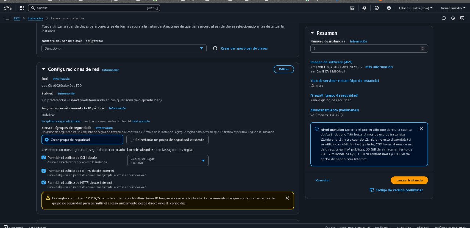
Task: Toggle Permitir el tráfico de HTTPS checkbox
Action: [x=44, y=171]
